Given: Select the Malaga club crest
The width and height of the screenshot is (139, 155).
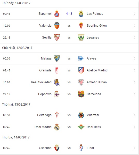Looking at the screenshot, I should click(57, 58).
